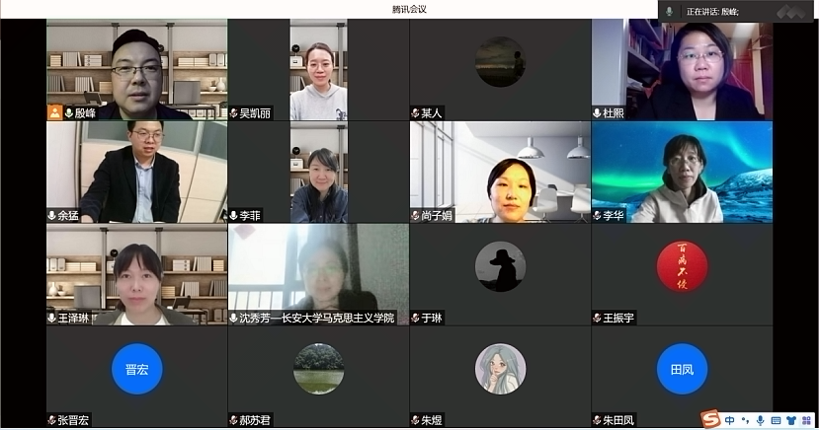Open Sogou skin shirt icon
The width and height of the screenshot is (820, 430).
click(792, 420)
